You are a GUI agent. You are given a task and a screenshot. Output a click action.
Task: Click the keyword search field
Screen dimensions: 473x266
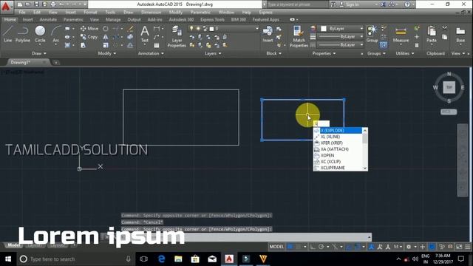pos(297,4)
